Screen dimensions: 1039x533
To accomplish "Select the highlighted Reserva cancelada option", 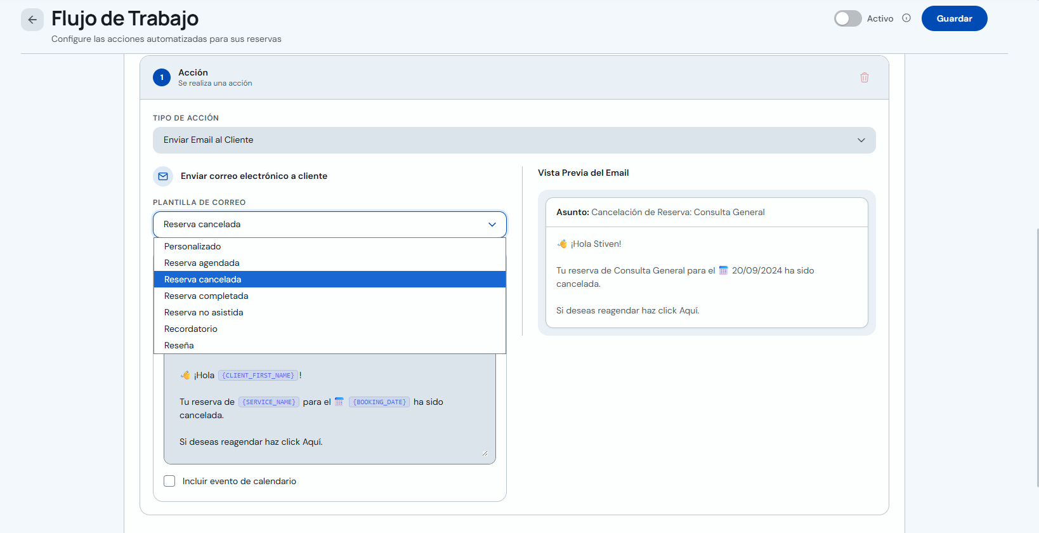I will click(330, 279).
